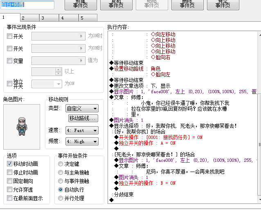The image size is (261, 210).
Task: Click the command list scrollbar up arrow
Action: pyautogui.click(x=260, y=35)
